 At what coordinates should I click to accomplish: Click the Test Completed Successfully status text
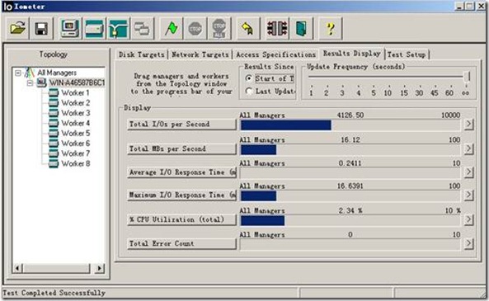(x=54, y=293)
